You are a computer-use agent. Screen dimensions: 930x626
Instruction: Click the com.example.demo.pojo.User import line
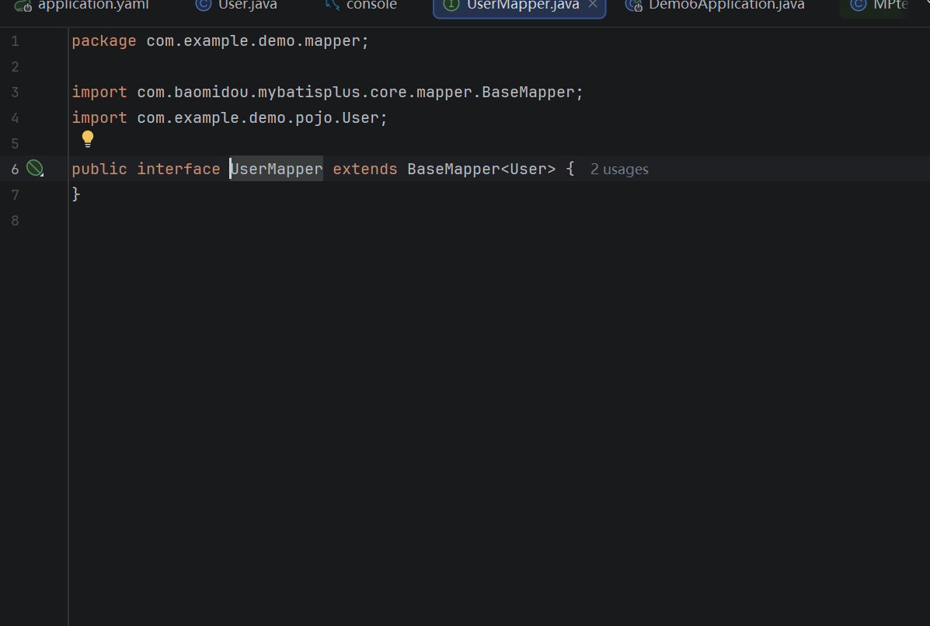[229, 117]
